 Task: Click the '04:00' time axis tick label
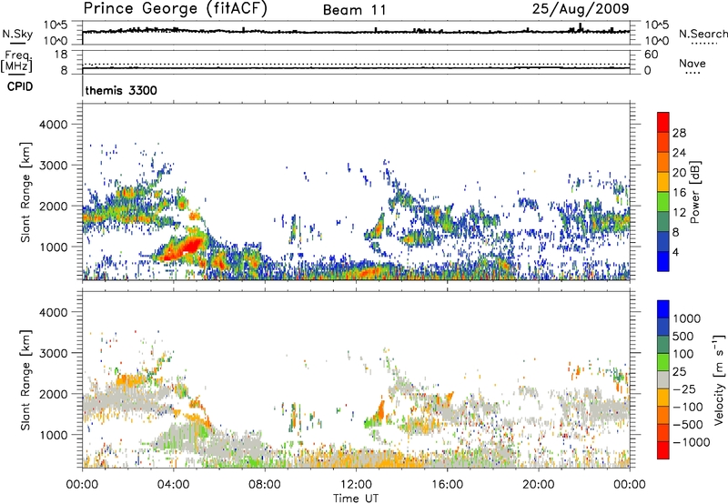click(173, 485)
